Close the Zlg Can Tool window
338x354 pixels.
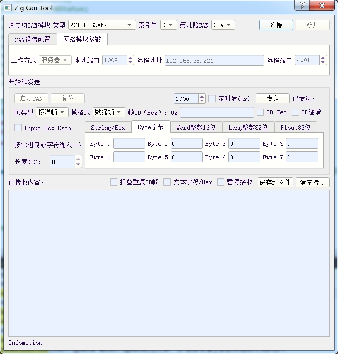(x=322, y=6)
